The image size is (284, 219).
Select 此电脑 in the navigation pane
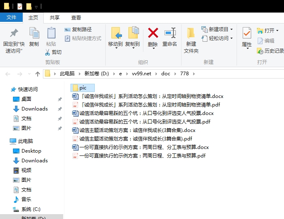point(21,141)
